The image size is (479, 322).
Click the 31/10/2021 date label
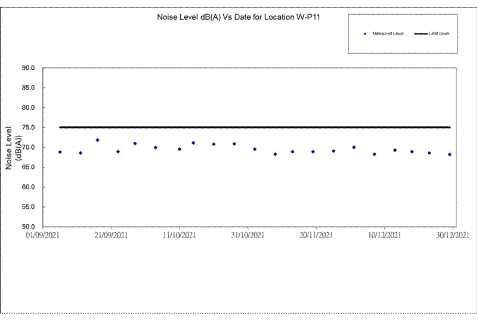(248, 236)
